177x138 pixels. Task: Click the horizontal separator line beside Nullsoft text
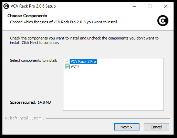pyautogui.click(x=108, y=118)
